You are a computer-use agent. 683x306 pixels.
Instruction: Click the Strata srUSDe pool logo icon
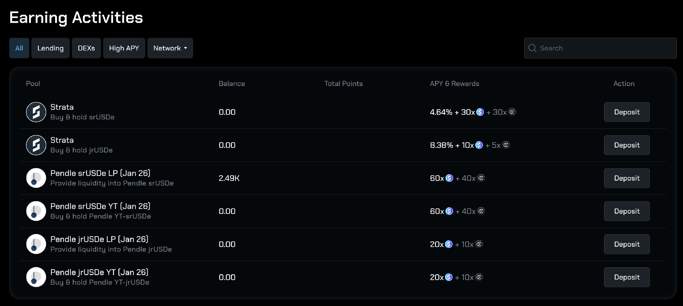pos(36,112)
